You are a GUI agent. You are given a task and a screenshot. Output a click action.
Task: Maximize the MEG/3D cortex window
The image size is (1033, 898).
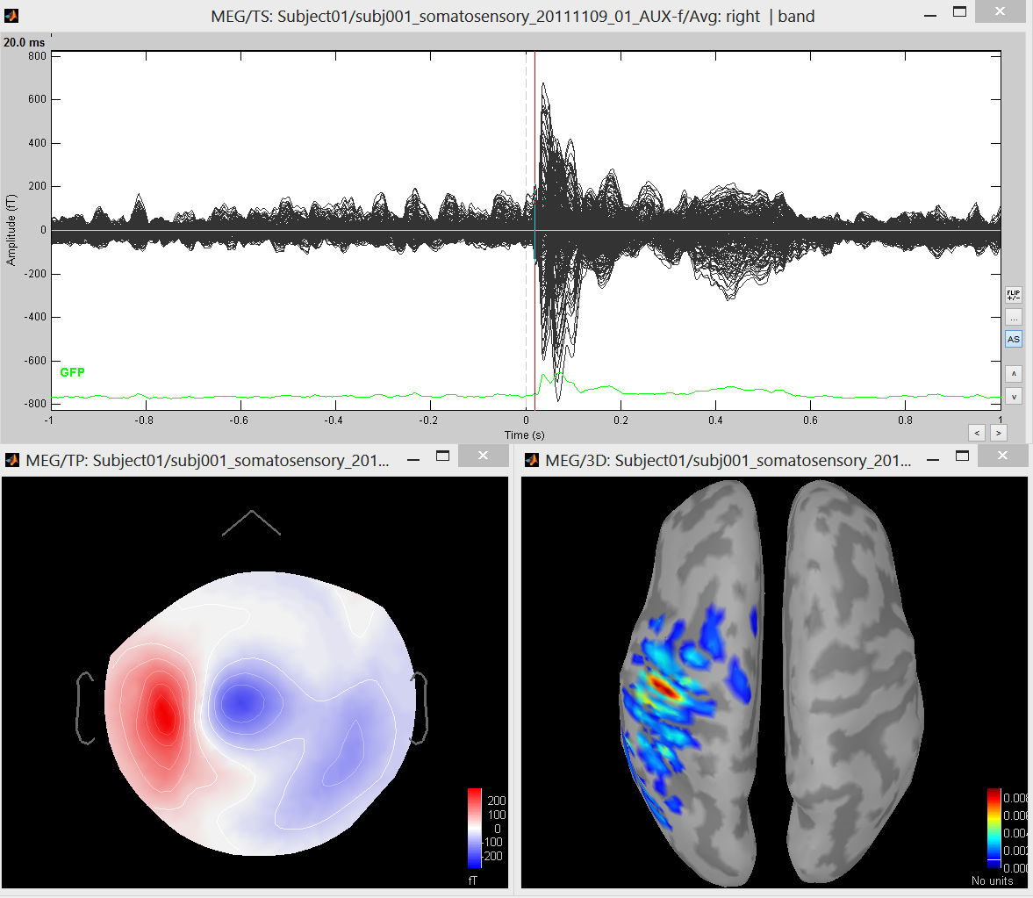[x=962, y=456]
